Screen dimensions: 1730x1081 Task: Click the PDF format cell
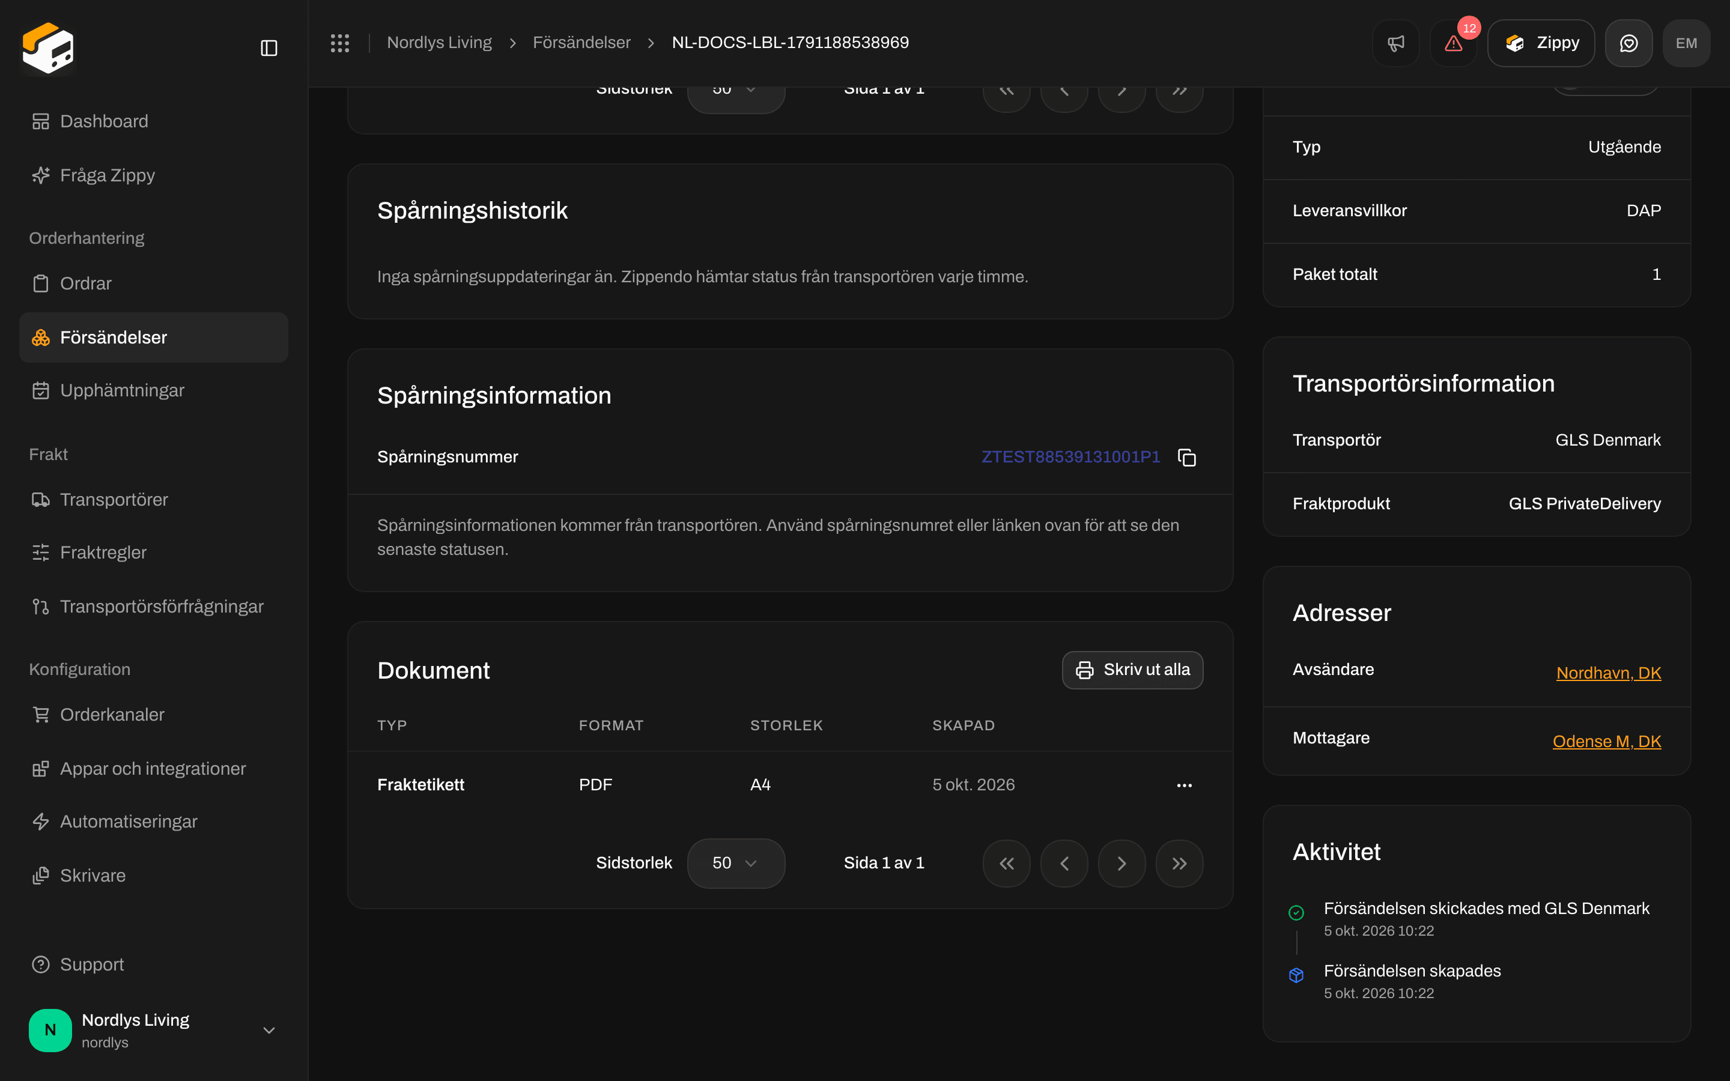coord(595,785)
